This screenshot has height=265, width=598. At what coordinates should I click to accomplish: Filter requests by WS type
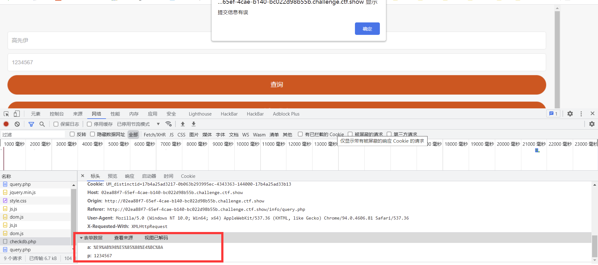pyautogui.click(x=246, y=135)
